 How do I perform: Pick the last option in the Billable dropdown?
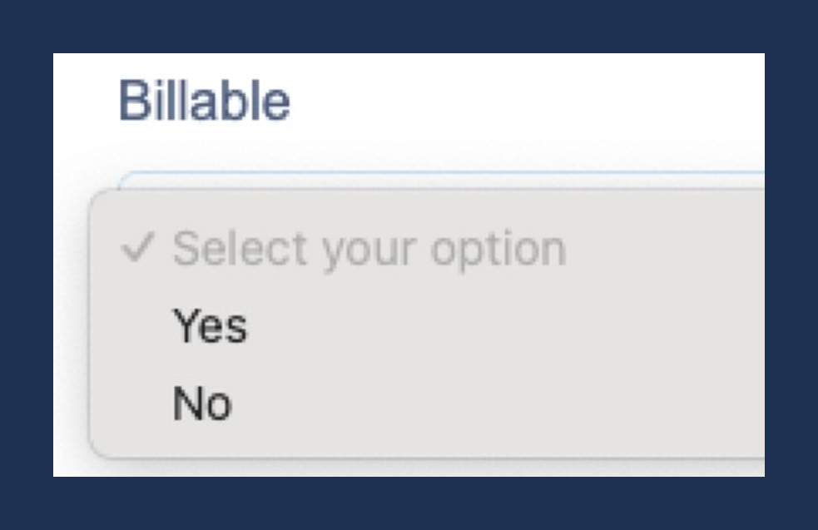click(x=202, y=404)
